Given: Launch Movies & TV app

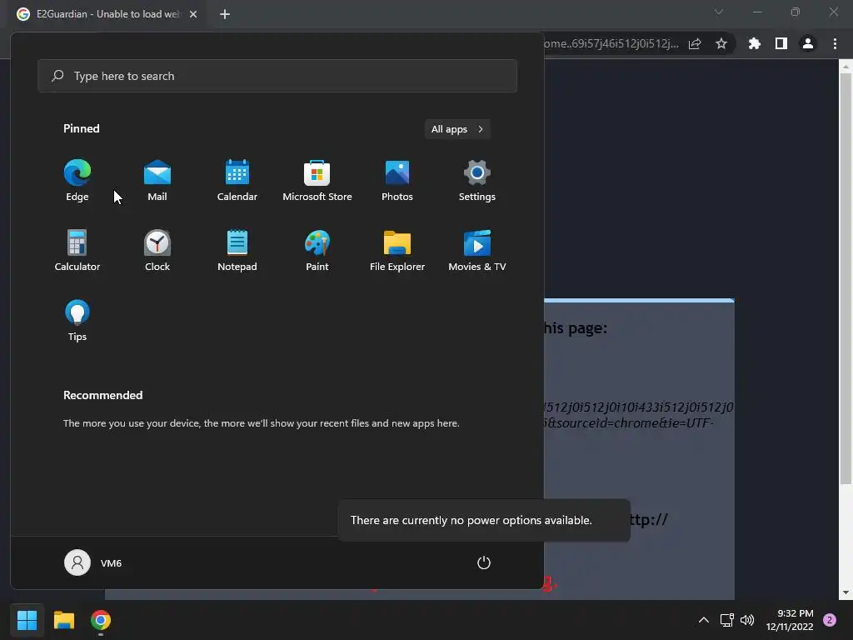Looking at the screenshot, I should tap(477, 250).
